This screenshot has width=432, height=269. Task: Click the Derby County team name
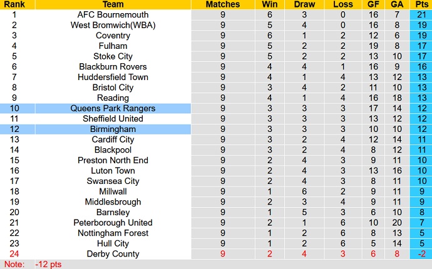(x=113, y=254)
